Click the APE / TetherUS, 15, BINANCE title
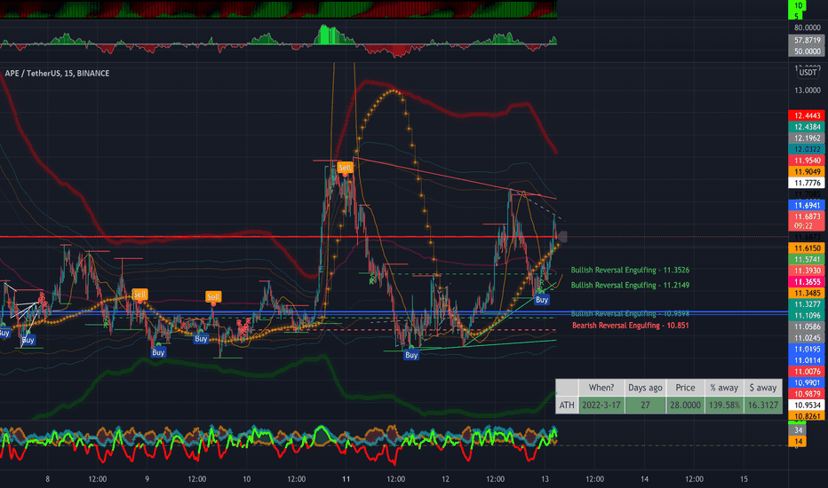Screen dimensions: 828x488 pyautogui.click(x=57, y=74)
